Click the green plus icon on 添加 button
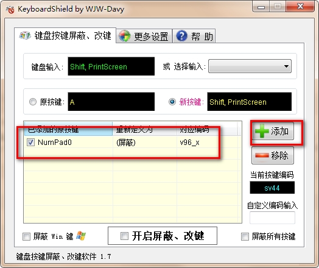The image size is (319, 268). pos(262,131)
